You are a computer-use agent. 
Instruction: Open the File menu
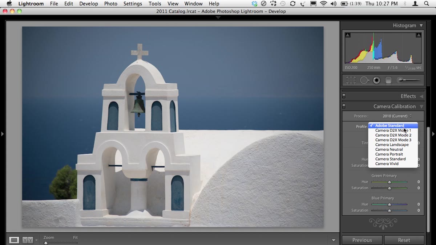click(54, 4)
